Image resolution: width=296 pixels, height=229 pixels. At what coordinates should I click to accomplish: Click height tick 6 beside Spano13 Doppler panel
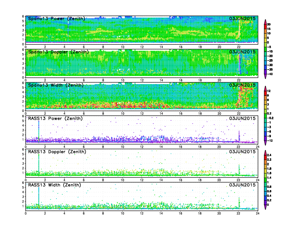(x=23, y=50)
